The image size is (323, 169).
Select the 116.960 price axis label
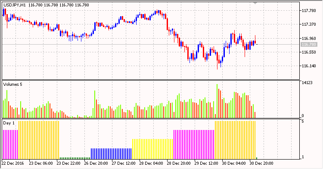point(309,38)
